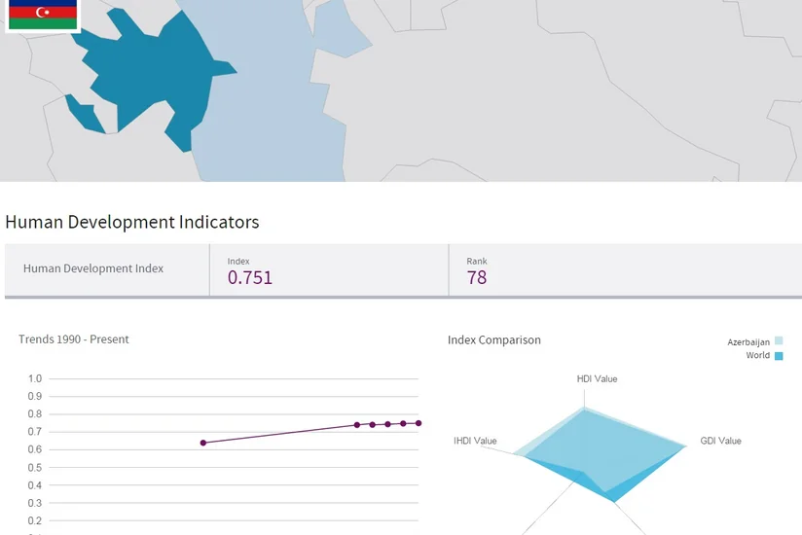
Task: Click the Index caption above 0.751
Action: (238, 261)
